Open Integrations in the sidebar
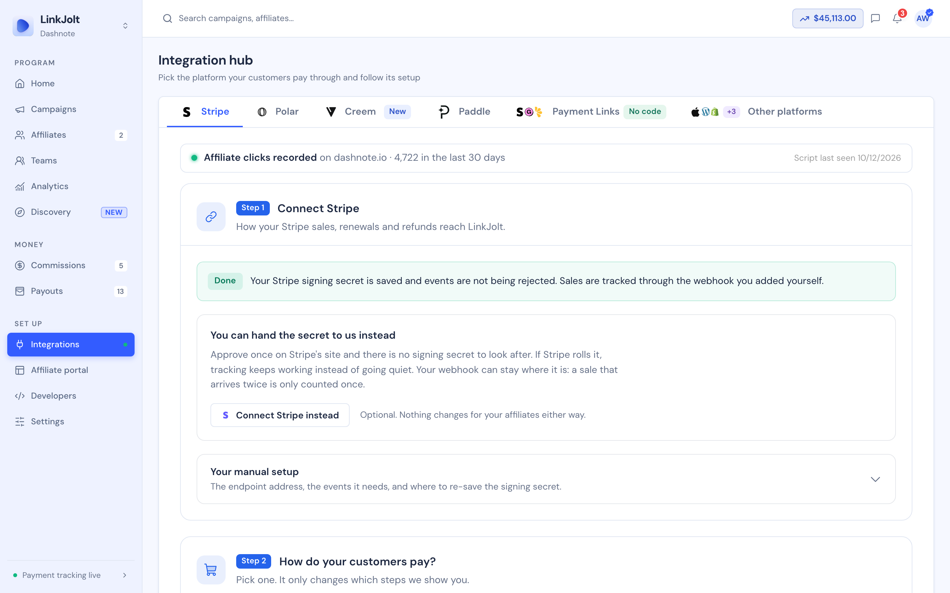 pyautogui.click(x=71, y=345)
